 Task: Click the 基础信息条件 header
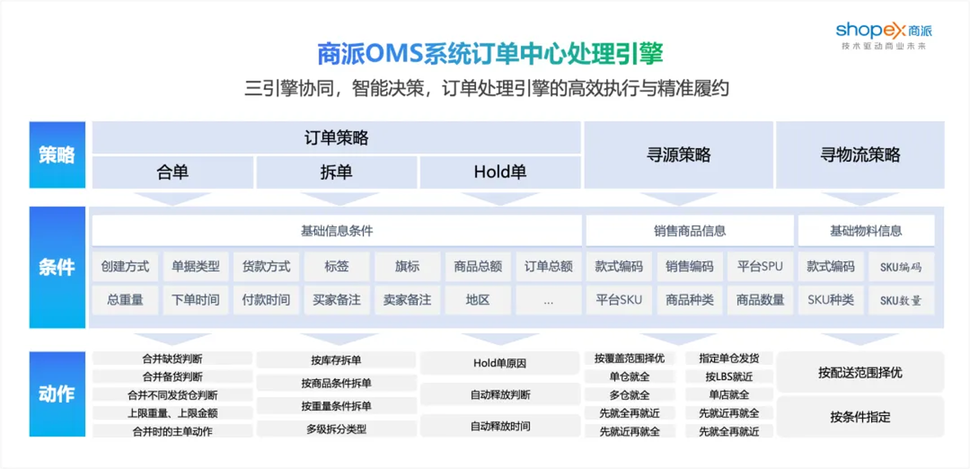(336, 231)
